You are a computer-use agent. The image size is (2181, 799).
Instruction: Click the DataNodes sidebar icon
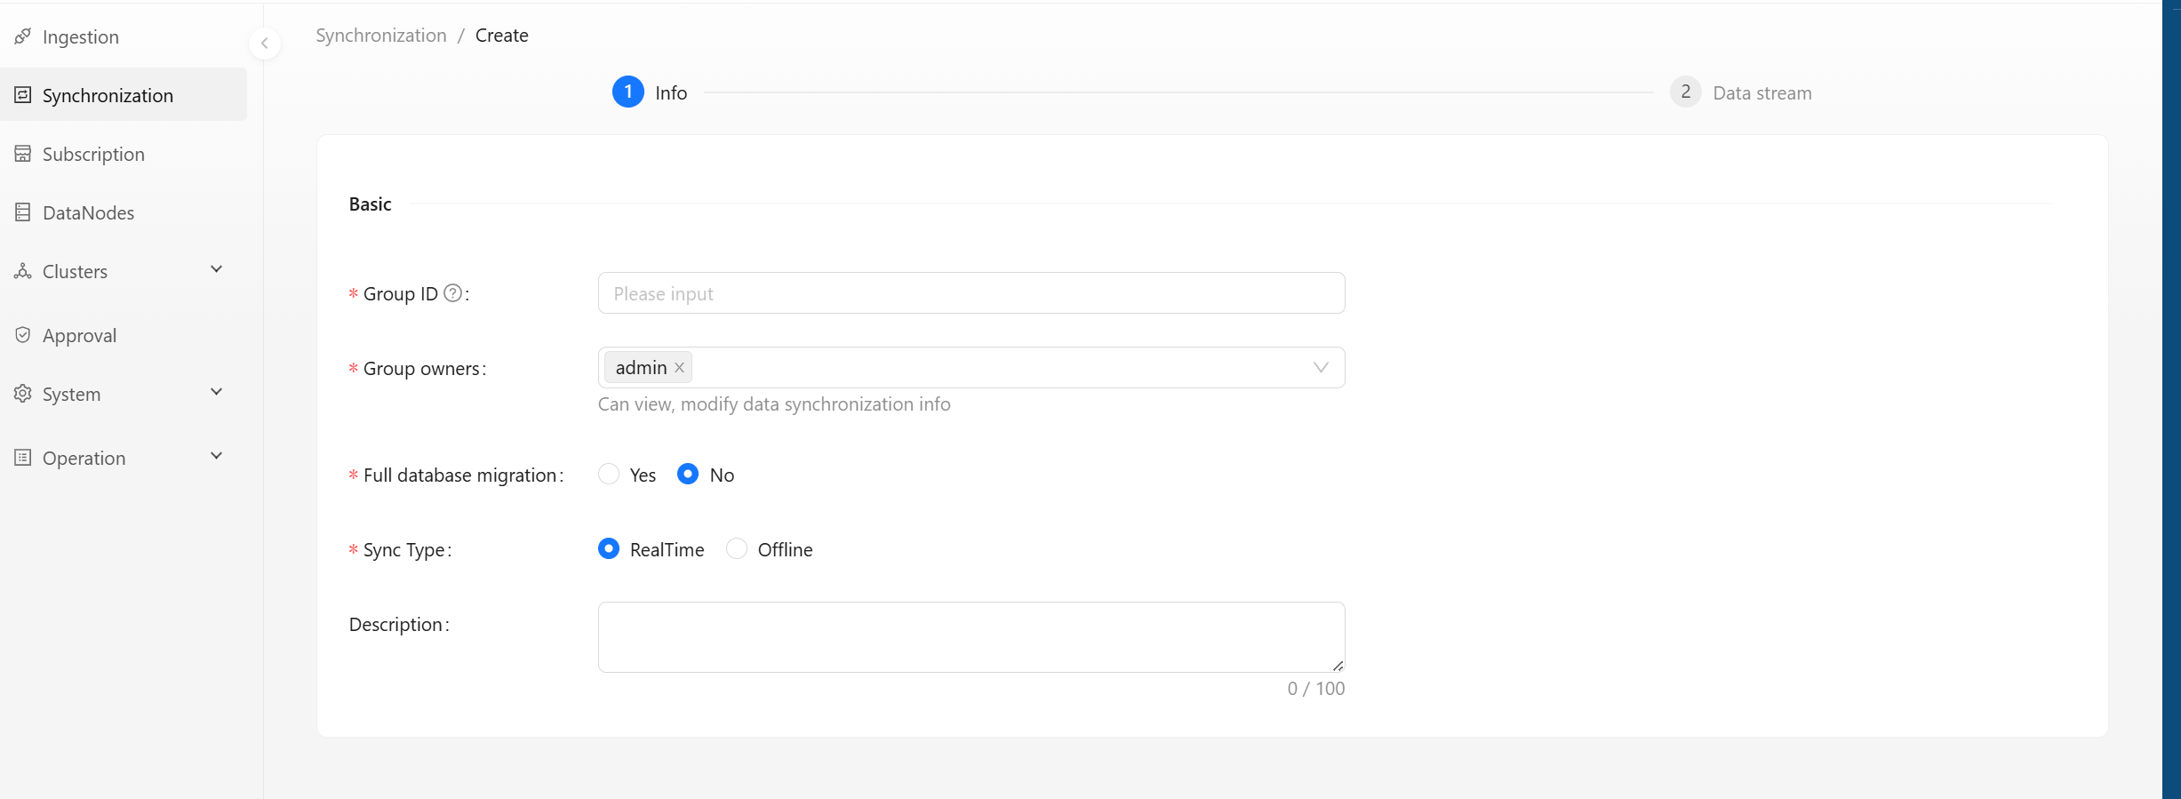pos(23,212)
